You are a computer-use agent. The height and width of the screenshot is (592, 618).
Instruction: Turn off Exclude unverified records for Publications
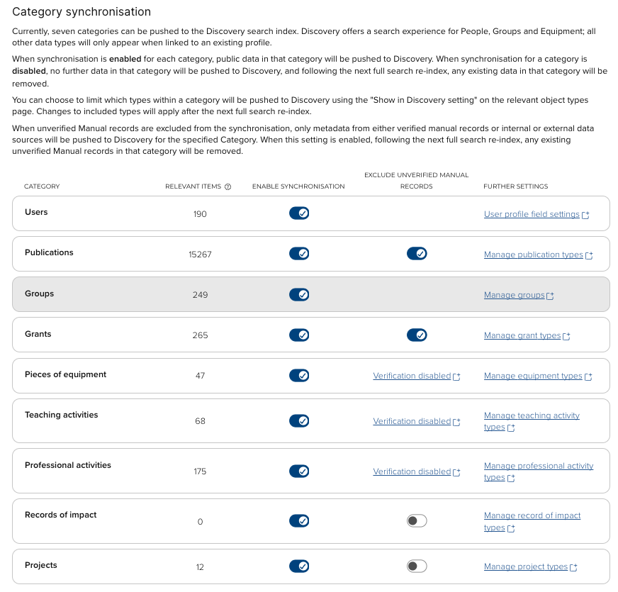[417, 254]
